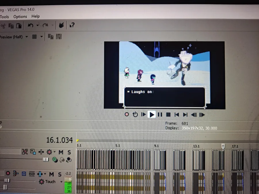Click the 5.1 ruler label
The height and width of the screenshot is (194, 259).
click(x=118, y=146)
